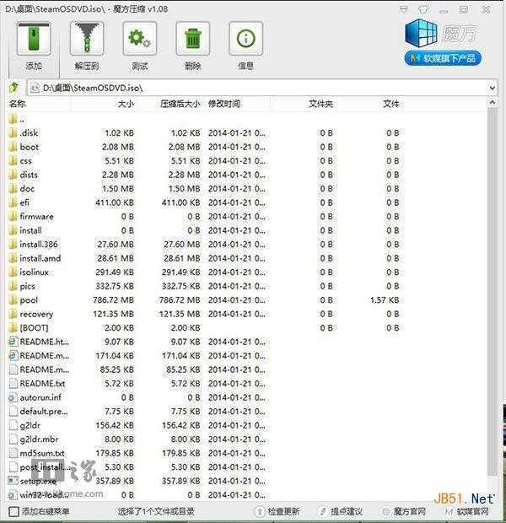Sort by the 修改时间 column header
This screenshot has width=506, height=523.
(x=224, y=104)
